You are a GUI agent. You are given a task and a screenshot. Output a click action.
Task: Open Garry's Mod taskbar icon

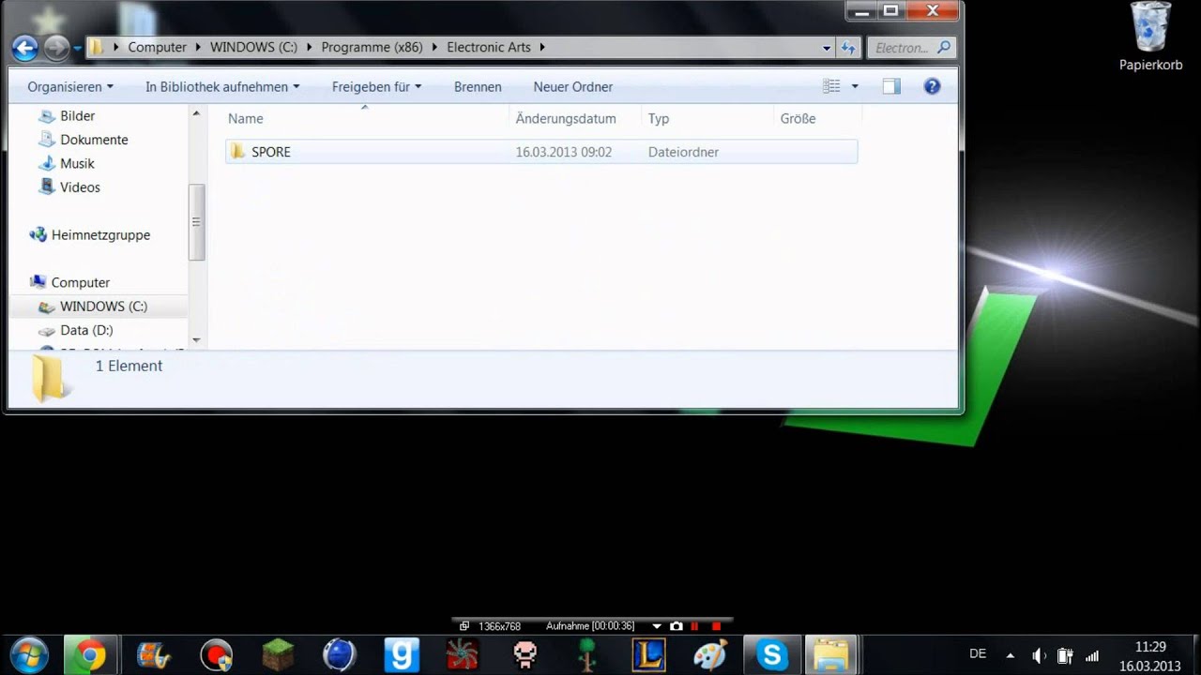(x=402, y=654)
